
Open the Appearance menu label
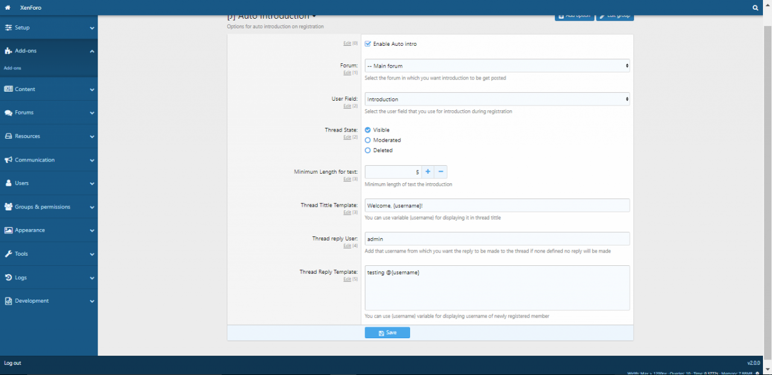[x=30, y=230]
